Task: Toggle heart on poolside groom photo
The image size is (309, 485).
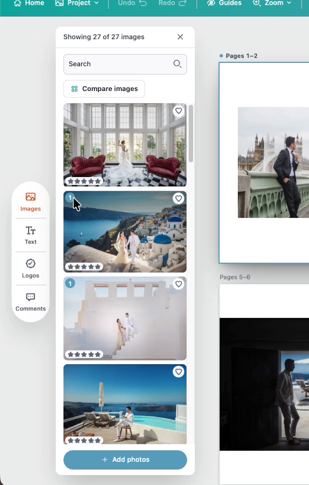Action: point(178,371)
